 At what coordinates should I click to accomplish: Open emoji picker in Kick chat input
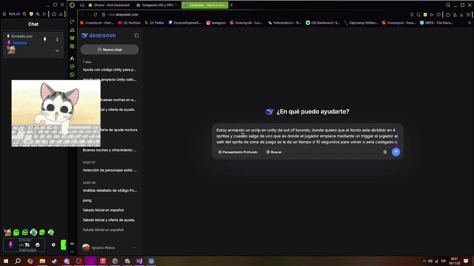(x=37, y=245)
